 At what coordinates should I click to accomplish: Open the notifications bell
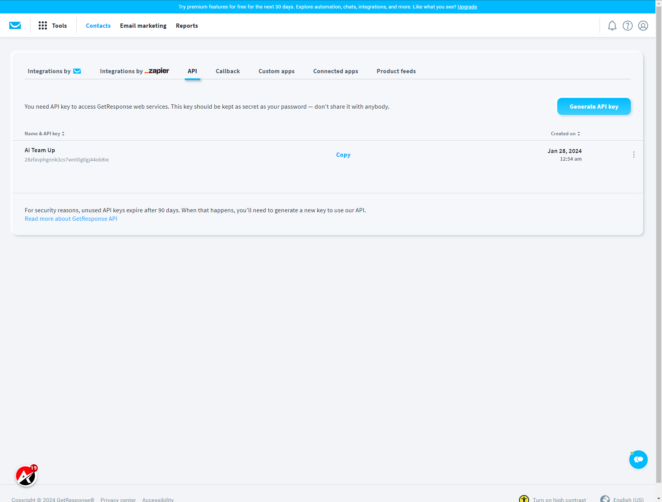[x=612, y=25]
